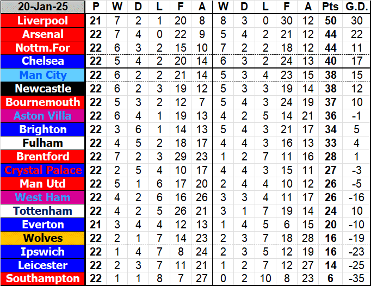The width and height of the screenshot is (371, 286).
Task: Click the Nottm.For team cell
Action: click(43, 48)
